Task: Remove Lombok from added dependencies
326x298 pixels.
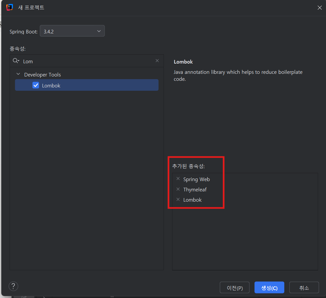Action: point(178,199)
